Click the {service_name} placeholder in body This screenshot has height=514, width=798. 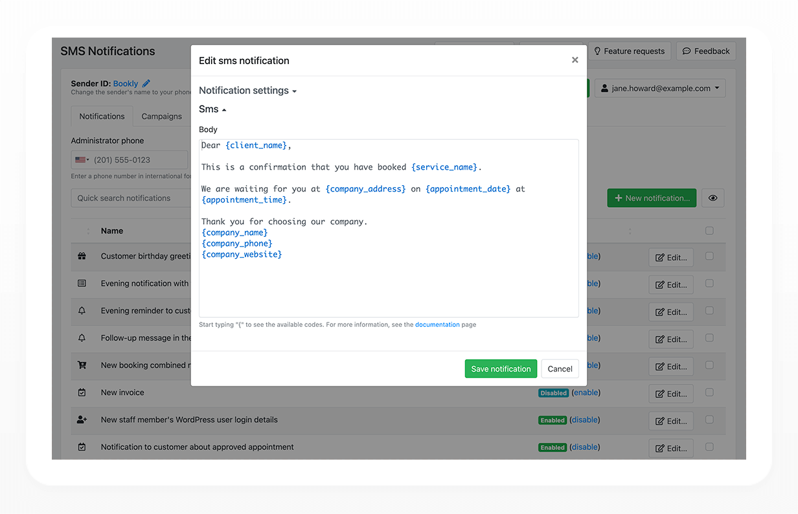tap(444, 167)
